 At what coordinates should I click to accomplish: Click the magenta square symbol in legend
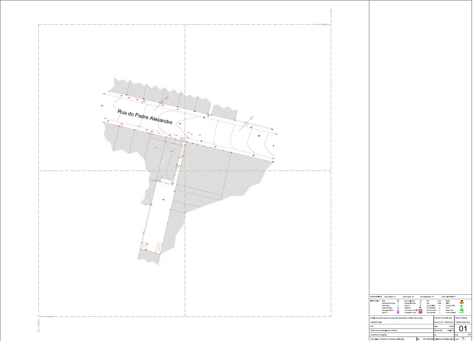coord(398,312)
